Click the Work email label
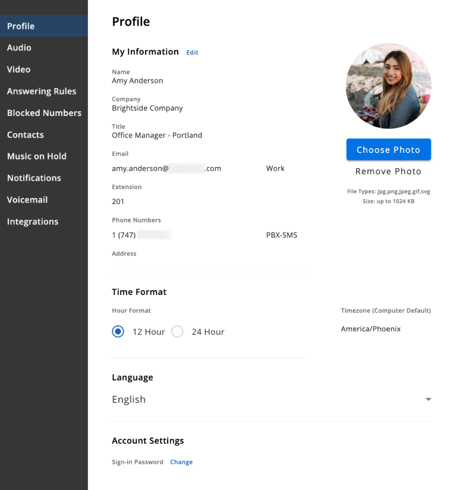Image resolution: width=453 pixels, height=490 pixels. pyautogui.click(x=275, y=168)
